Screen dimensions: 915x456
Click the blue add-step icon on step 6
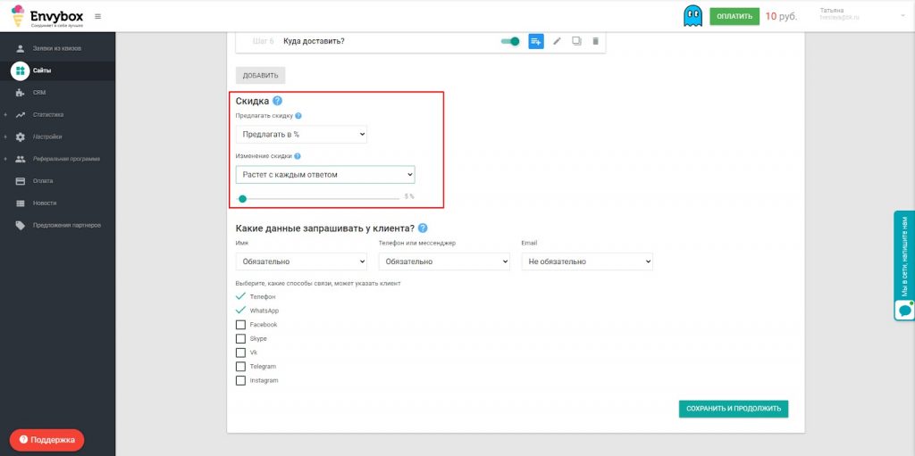(536, 41)
